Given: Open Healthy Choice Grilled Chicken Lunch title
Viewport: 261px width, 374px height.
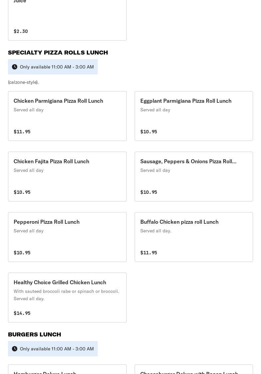Looking at the screenshot, I should click(60, 282).
